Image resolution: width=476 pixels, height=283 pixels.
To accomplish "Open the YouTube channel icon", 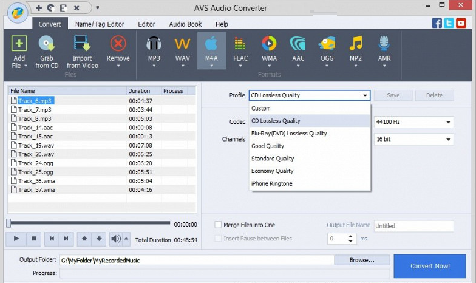I will pyautogui.click(x=461, y=23).
